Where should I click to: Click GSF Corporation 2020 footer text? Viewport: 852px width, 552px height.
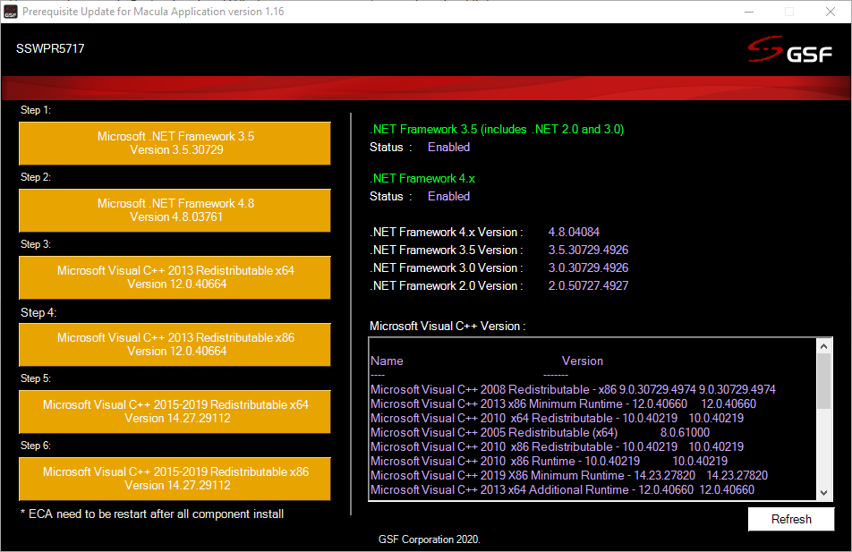[430, 539]
